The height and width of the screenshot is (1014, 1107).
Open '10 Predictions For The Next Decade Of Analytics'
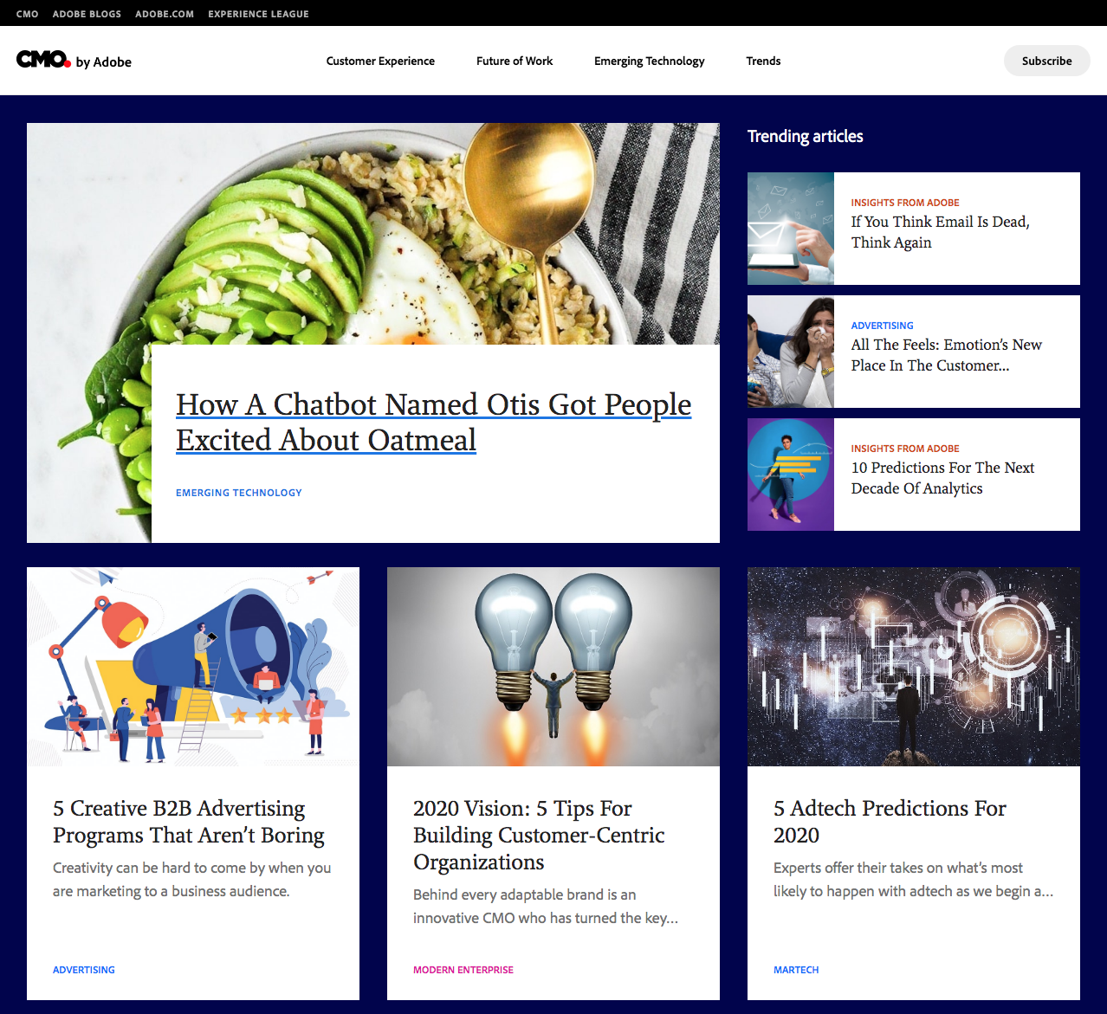tap(942, 478)
